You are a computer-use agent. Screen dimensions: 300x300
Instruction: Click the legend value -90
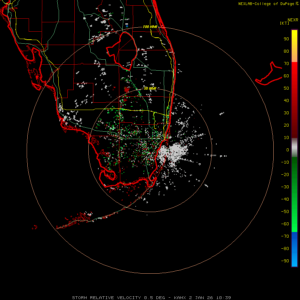click(x=285, y=261)
